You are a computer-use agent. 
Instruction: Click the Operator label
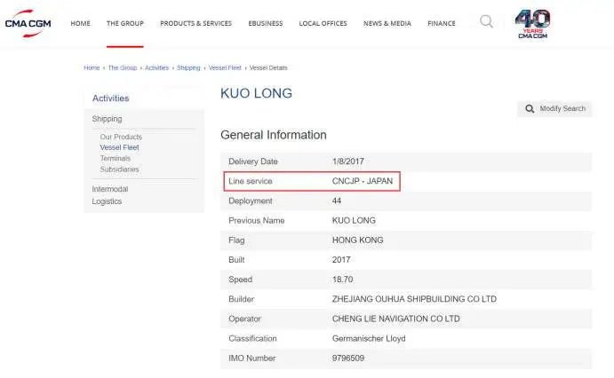(x=244, y=319)
